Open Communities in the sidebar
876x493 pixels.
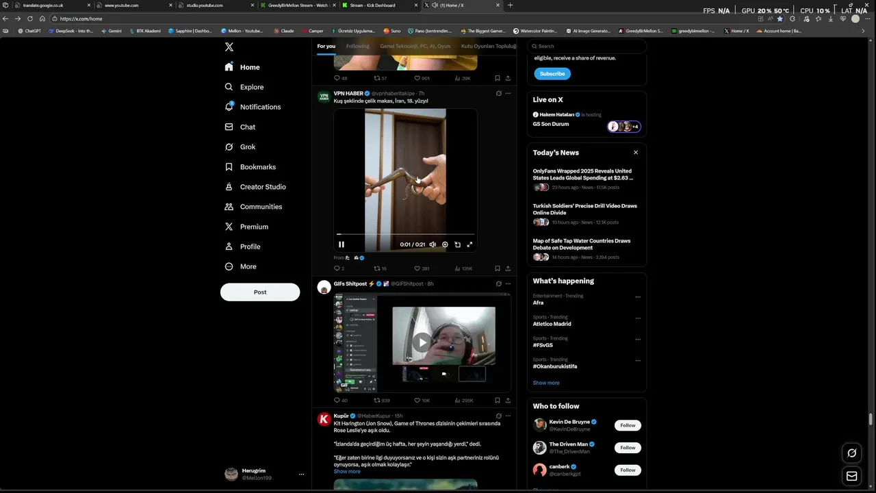click(x=253, y=207)
